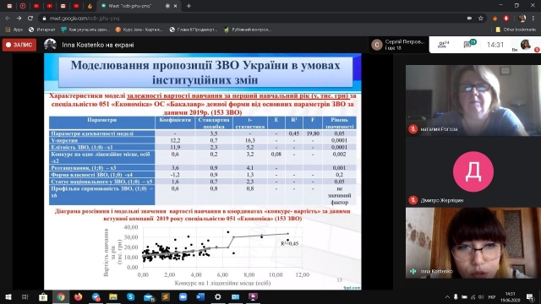Click Inna Kostenko presenter avatar
541x304 pixels.
[50, 45]
